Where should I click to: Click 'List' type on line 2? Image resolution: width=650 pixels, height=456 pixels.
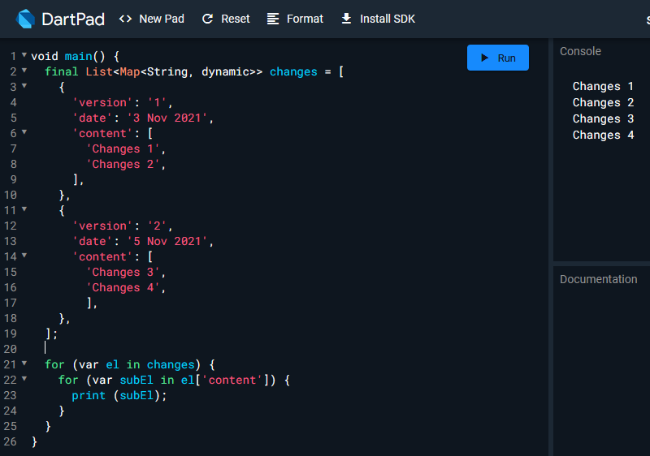(x=99, y=71)
